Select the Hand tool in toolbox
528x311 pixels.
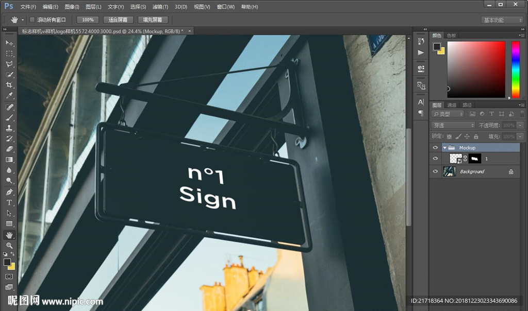(x=9, y=235)
